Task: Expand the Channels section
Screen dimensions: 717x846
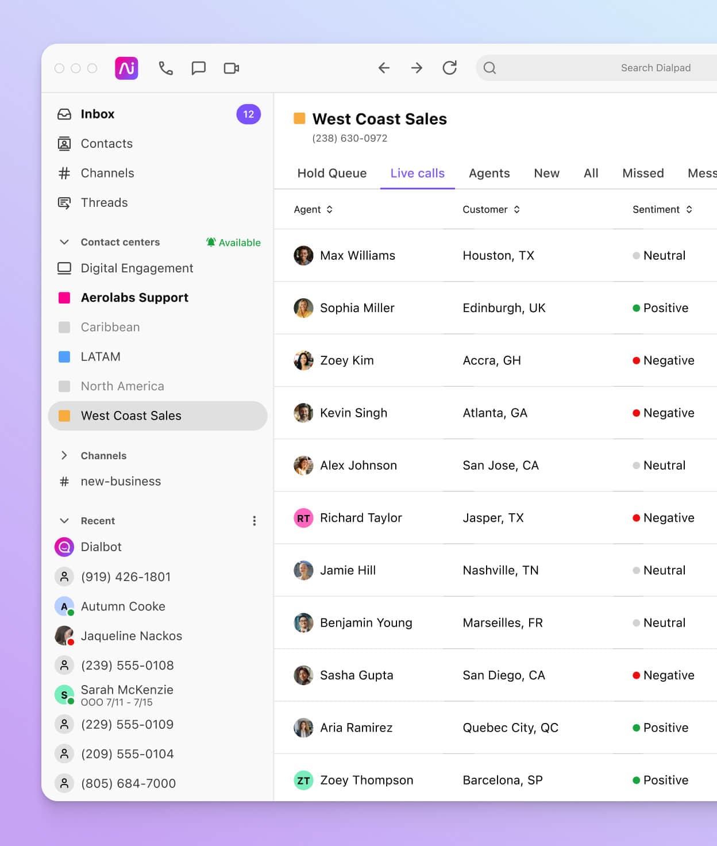Action: [x=65, y=455]
